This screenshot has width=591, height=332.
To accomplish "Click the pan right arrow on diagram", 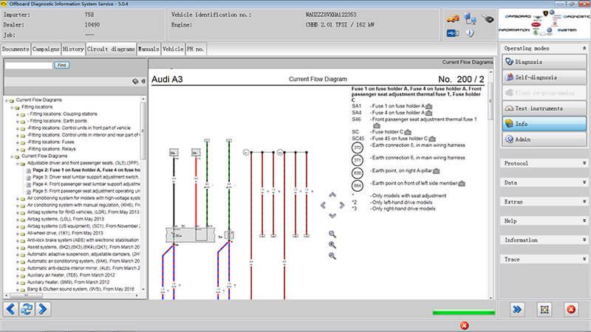I will 341,205.
